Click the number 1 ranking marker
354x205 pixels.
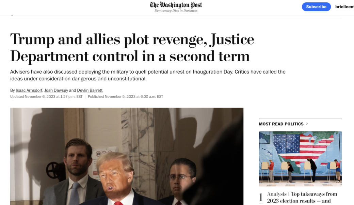261,198
